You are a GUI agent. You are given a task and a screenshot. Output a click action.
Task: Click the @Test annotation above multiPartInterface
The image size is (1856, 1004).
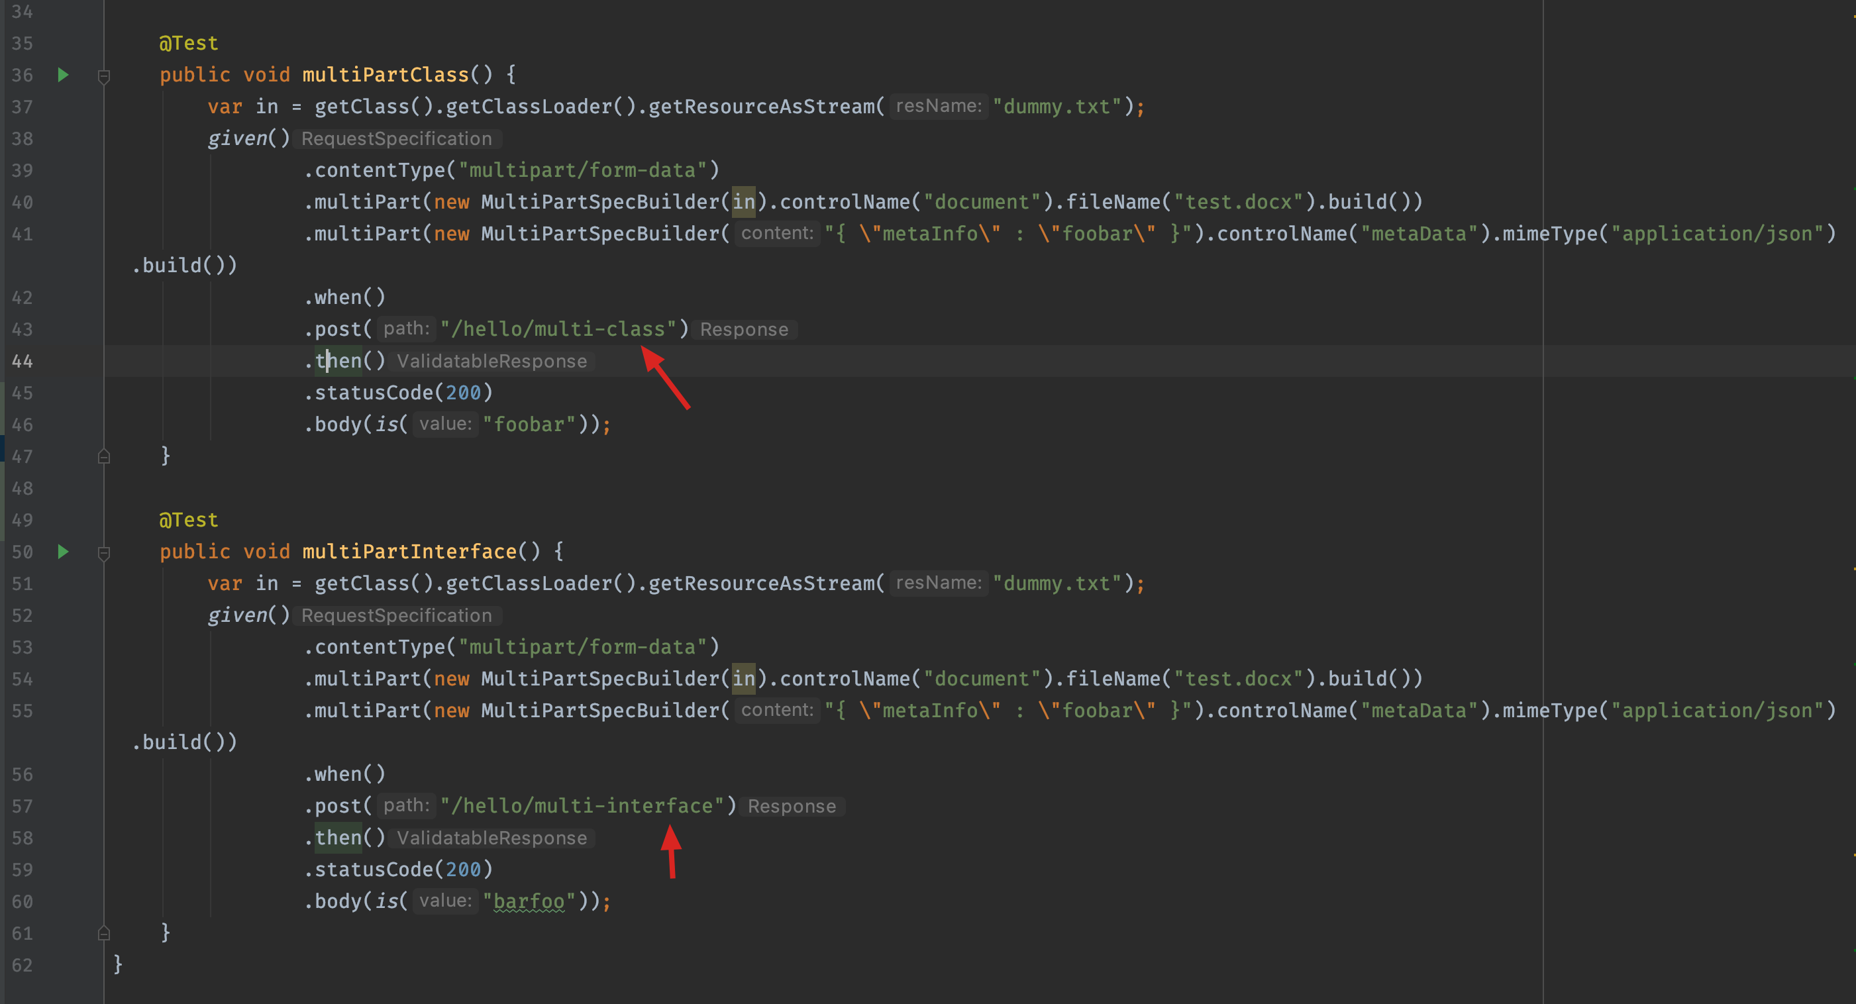188,520
